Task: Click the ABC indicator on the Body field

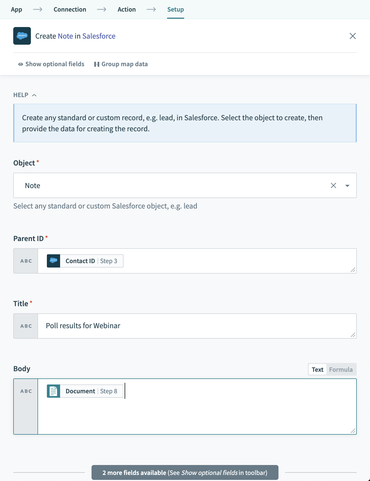Action: (x=25, y=391)
